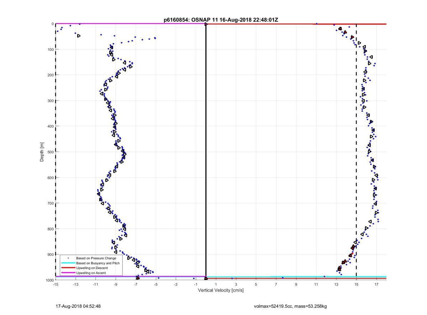Click the 'volmax=52419.5cc, mass=53.258kg' text
Screen dimensions: 427x315
click(290, 306)
